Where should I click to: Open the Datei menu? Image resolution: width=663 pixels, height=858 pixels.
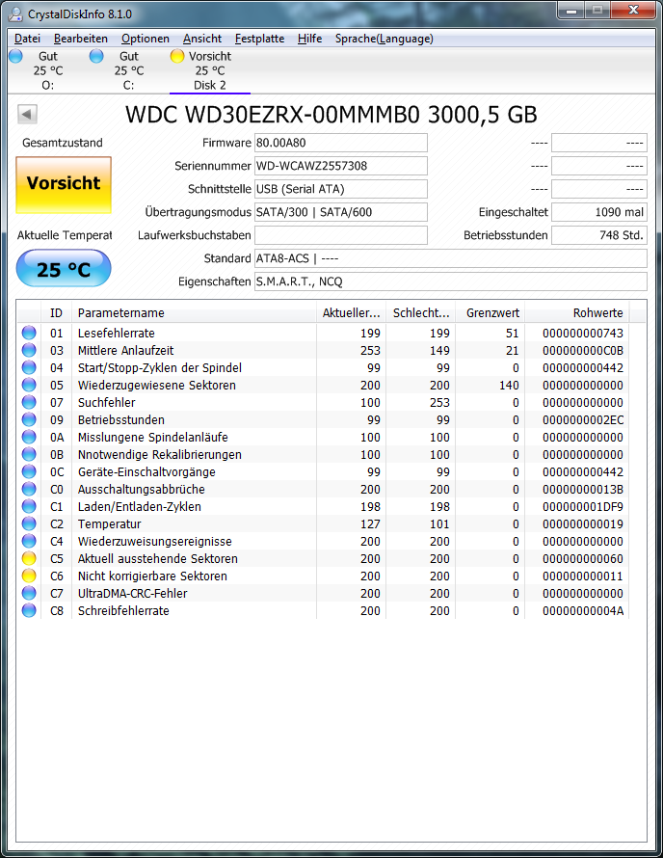pyautogui.click(x=27, y=39)
